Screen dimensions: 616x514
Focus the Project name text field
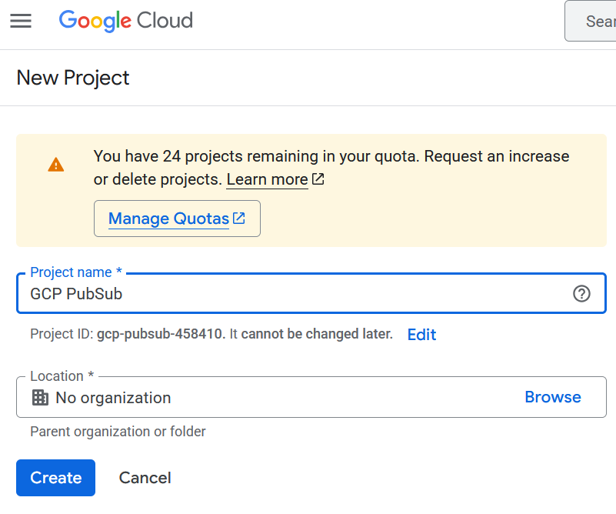pyautogui.click(x=292, y=294)
